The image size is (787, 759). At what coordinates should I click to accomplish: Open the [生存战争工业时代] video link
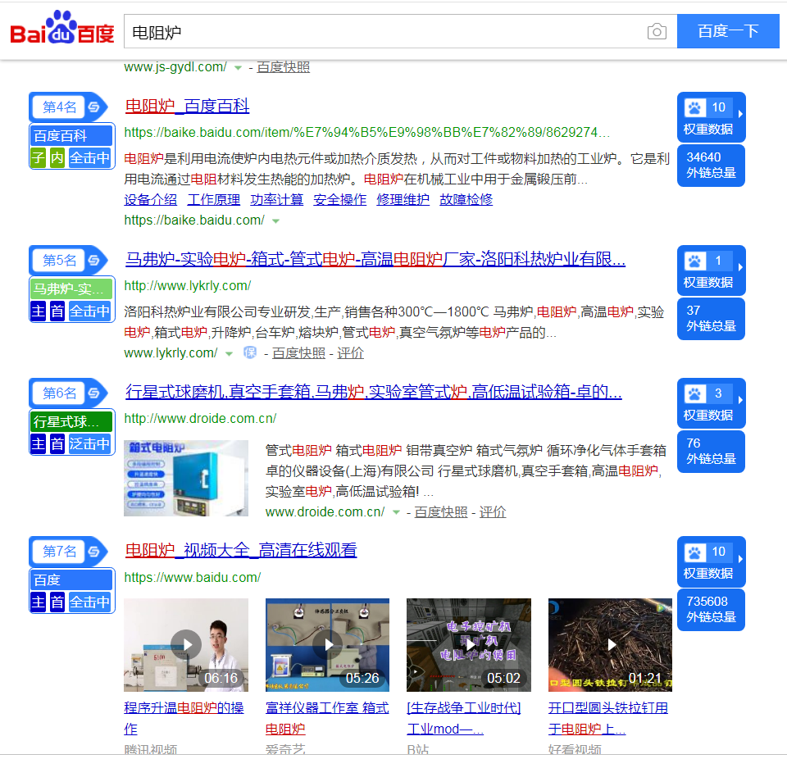(x=464, y=718)
